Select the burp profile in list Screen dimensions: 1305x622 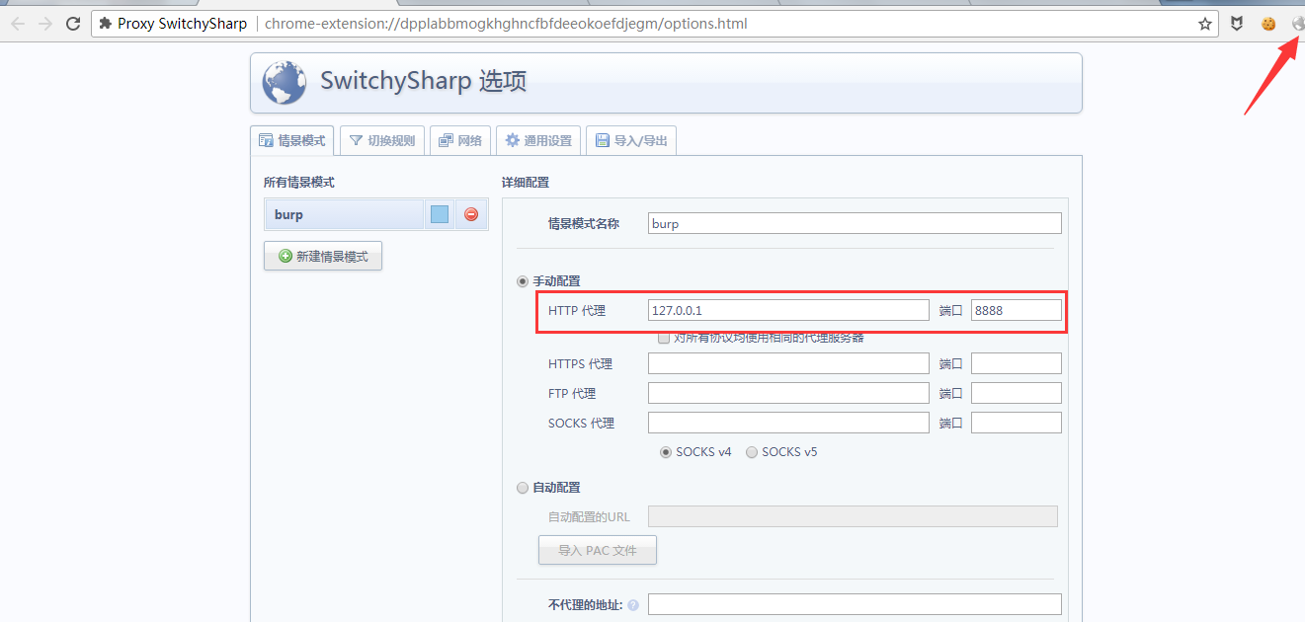pyautogui.click(x=344, y=214)
